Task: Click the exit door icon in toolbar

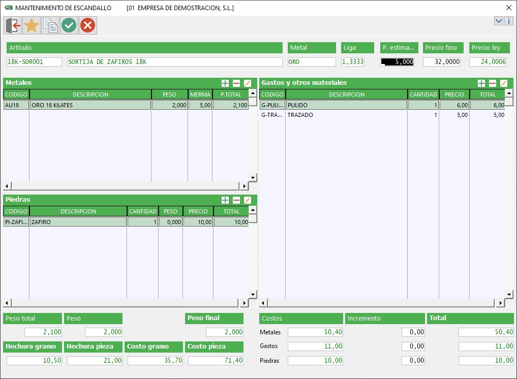Action: (13, 25)
